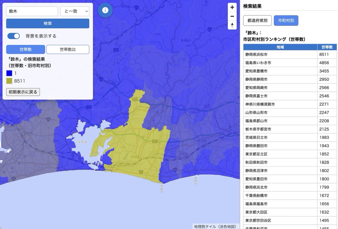Screen dimensions: 338x229
Task: Click the blue legend swatch for 1
Action: click(9, 73)
